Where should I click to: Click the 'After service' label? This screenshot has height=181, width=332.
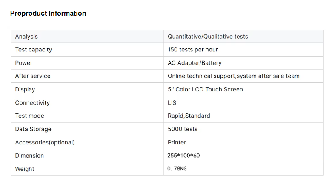pyautogui.click(x=33, y=76)
